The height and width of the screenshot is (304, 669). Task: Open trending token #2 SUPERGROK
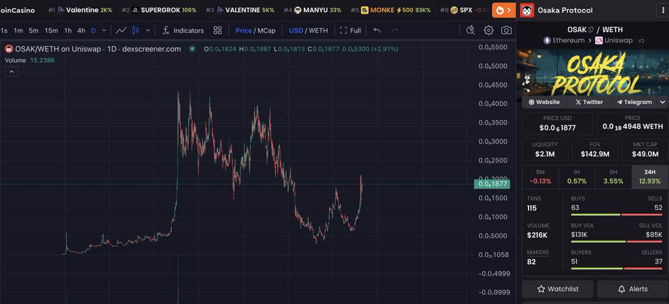[159, 10]
